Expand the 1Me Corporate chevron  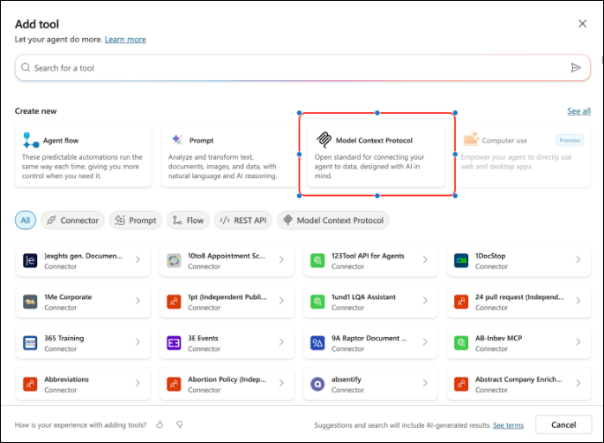pos(138,301)
